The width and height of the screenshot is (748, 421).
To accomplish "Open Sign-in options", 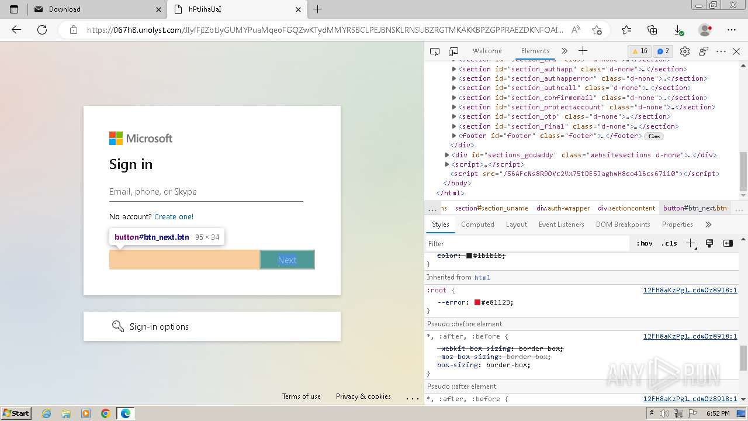I will 212,326.
